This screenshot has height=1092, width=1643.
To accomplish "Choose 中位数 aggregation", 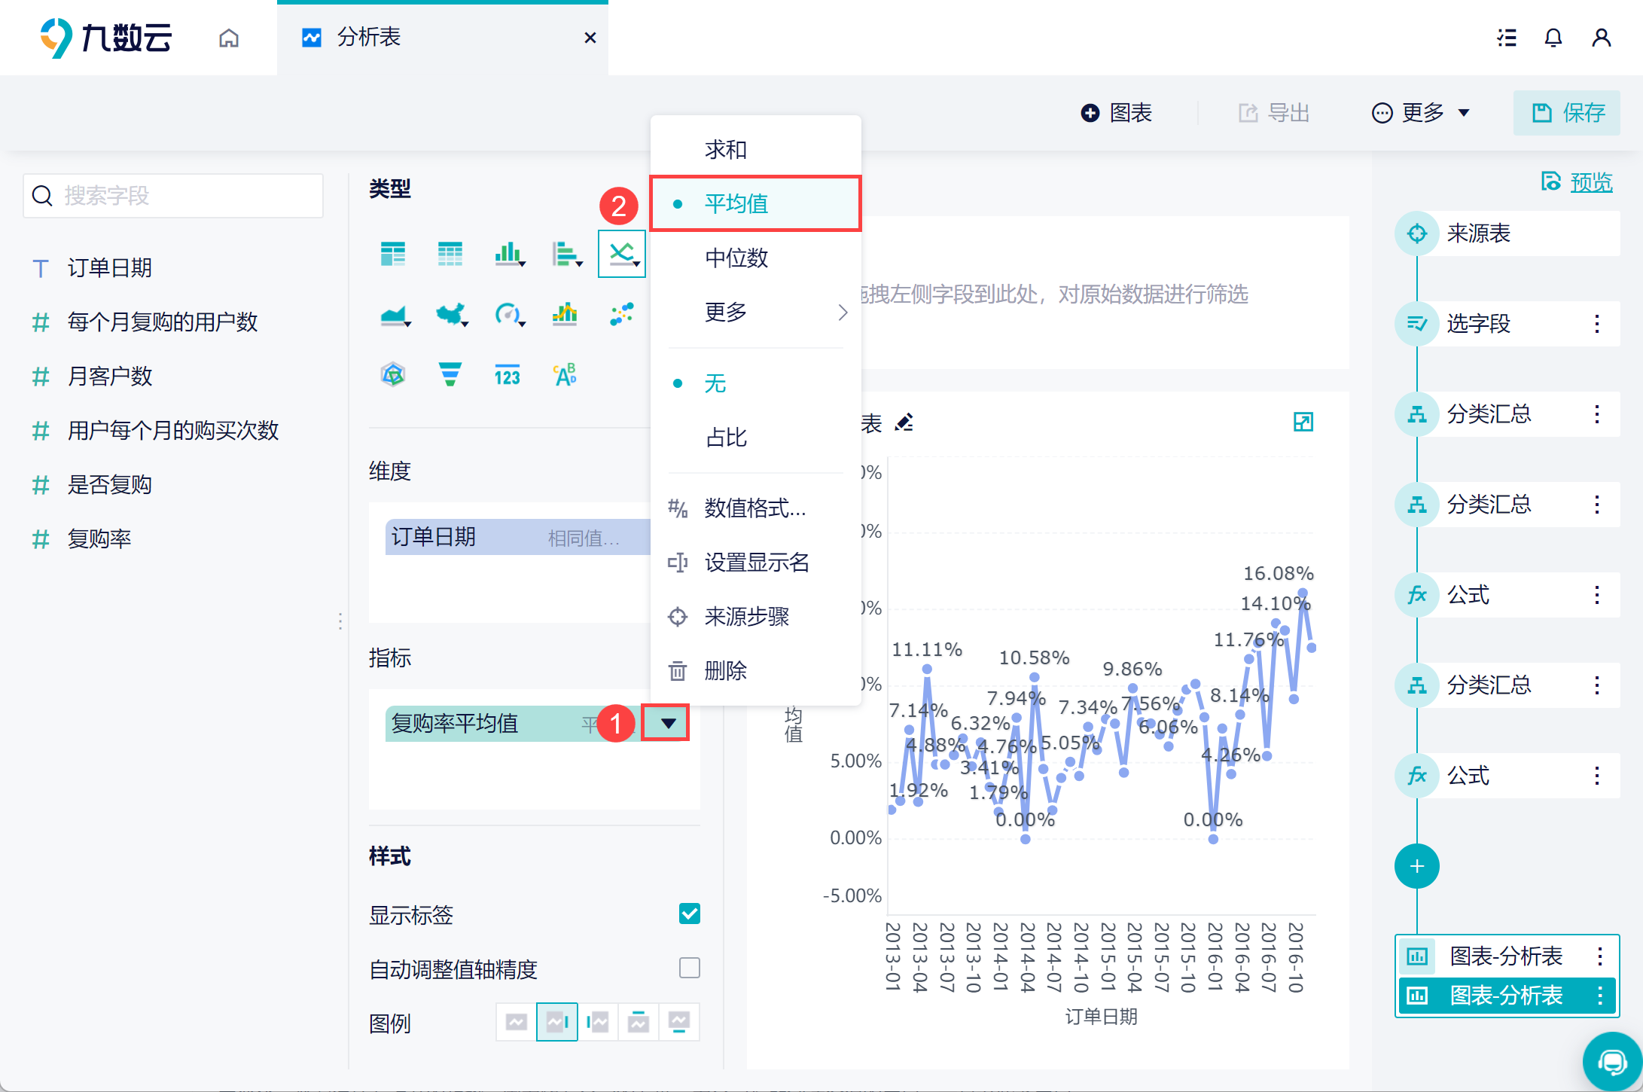I will [755, 258].
